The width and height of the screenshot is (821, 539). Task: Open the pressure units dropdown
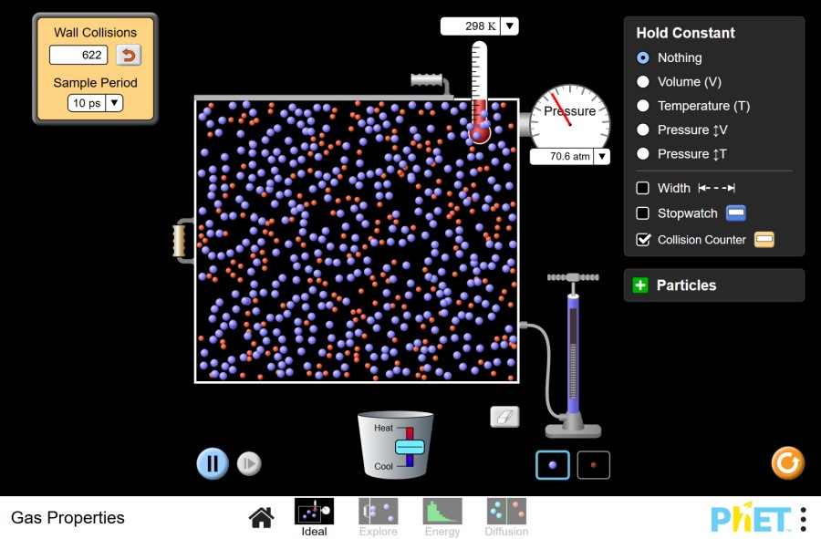[x=602, y=157]
